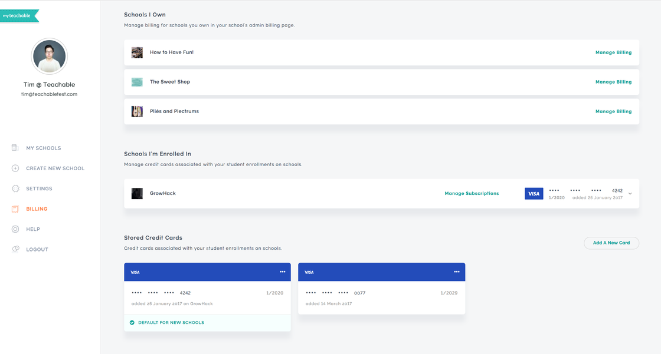
Task: Click the Help lifebuoy icon
Action: pos(15,229)
